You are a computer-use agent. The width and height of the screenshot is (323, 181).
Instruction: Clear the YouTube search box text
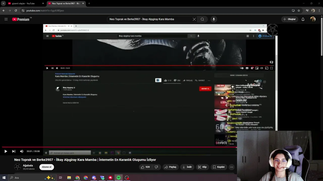[x=194, y=19]
